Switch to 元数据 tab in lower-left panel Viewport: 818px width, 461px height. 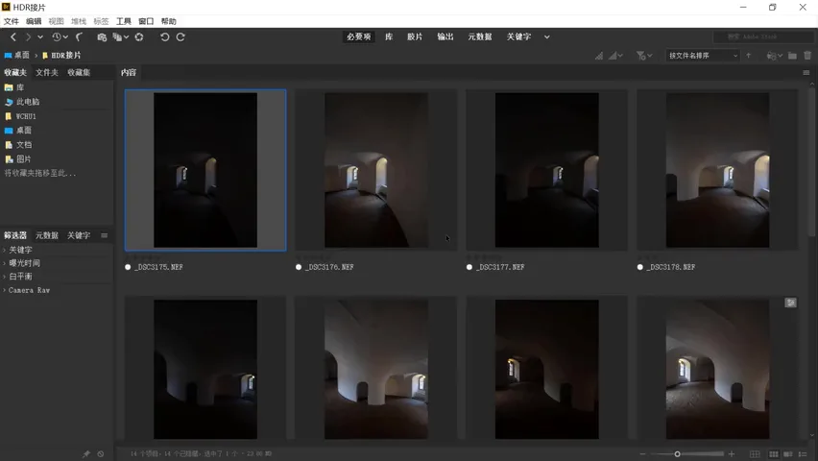click(47, 235)
